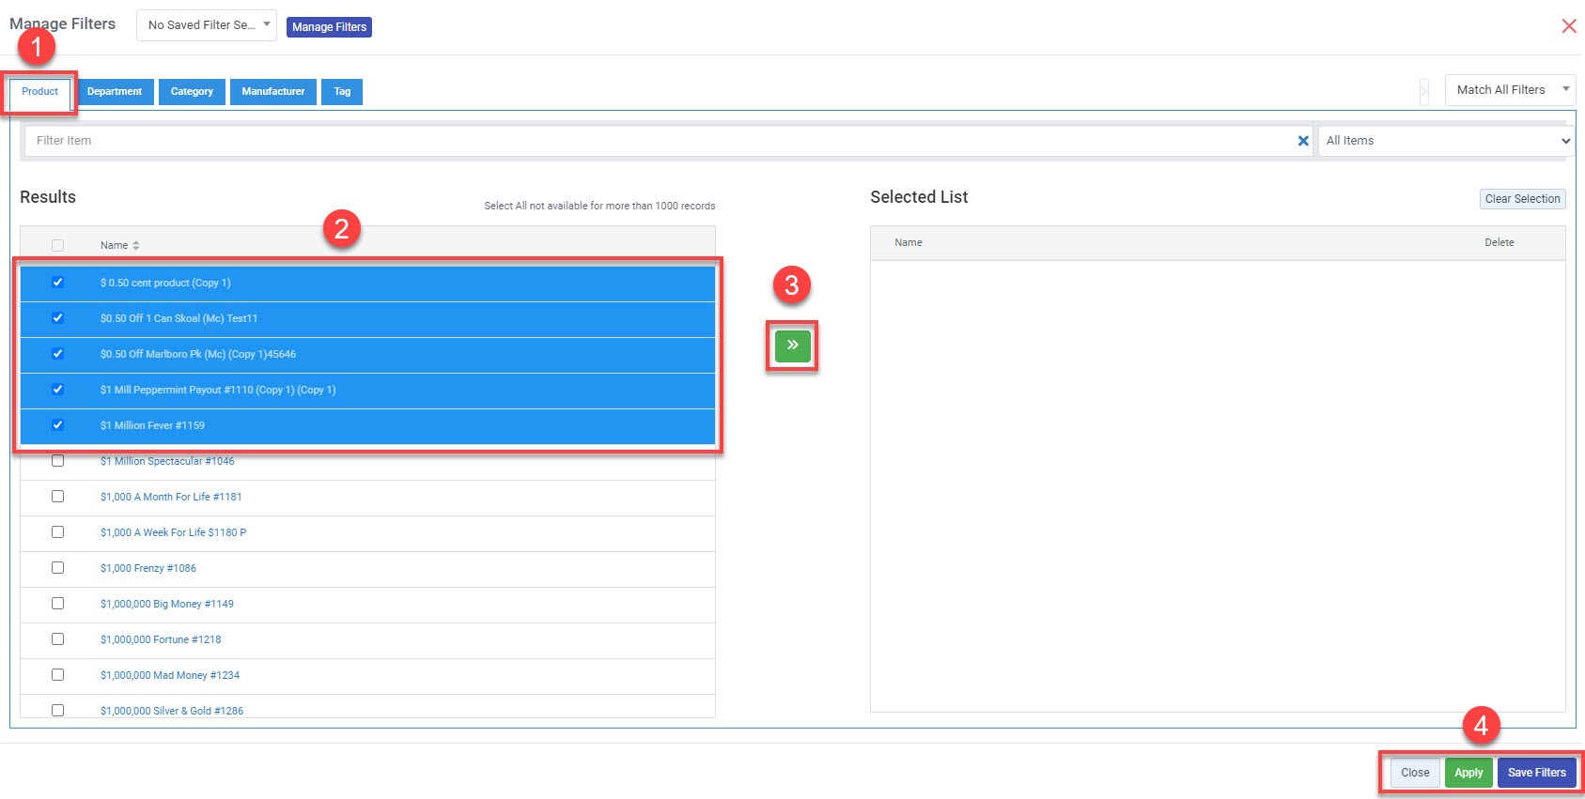Sort results by Name column arrows
This screenshot has width=1585, height=799.
click(136, 245)
